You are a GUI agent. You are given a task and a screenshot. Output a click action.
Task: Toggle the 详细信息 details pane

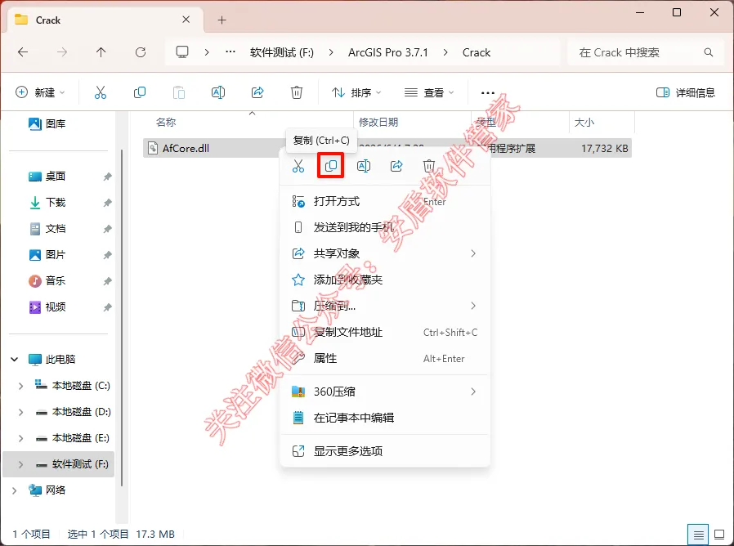(686, 92)
